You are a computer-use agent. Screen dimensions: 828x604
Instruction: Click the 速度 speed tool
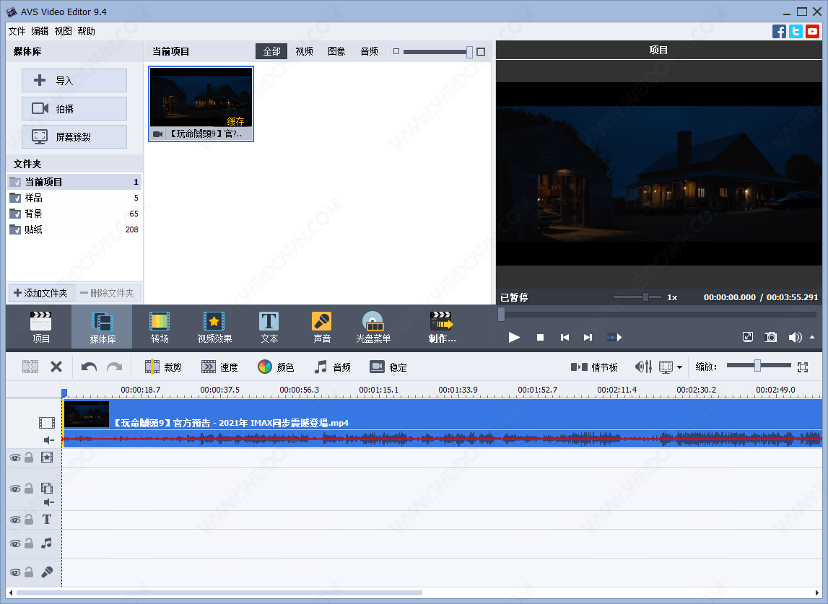219,367
